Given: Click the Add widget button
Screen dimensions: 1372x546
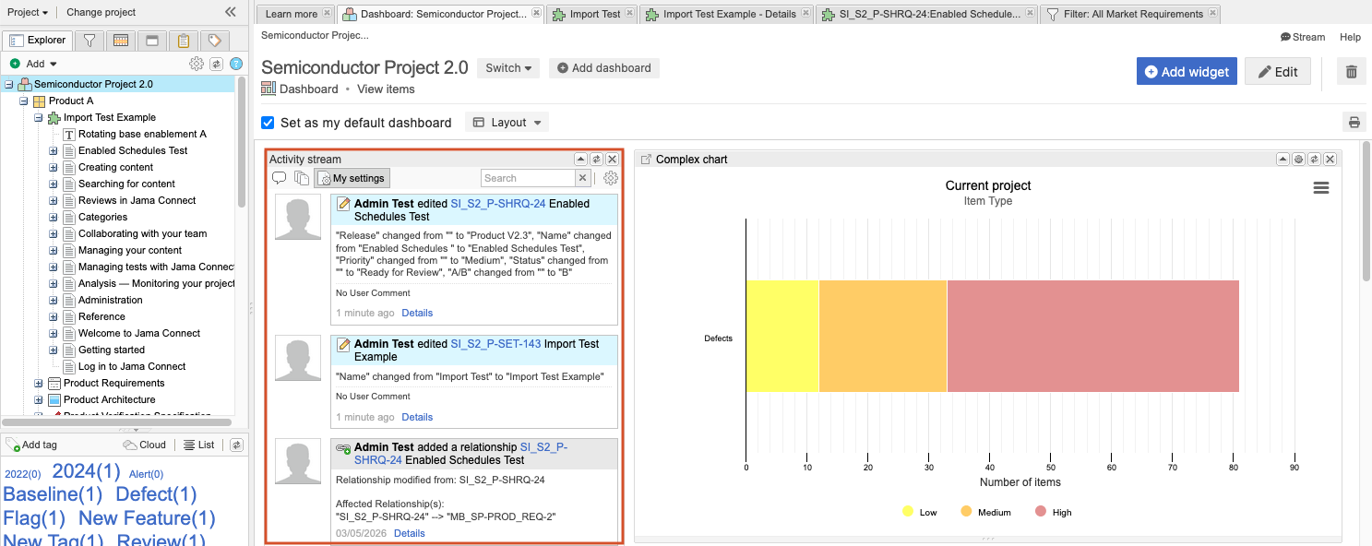Looking at the screenshot, I should pyautogui.click(x=1187, y=72).
